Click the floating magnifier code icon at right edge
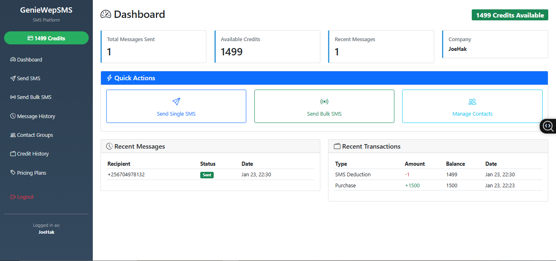This screenshot has height=261, width=556. click(x=548, y=126)
